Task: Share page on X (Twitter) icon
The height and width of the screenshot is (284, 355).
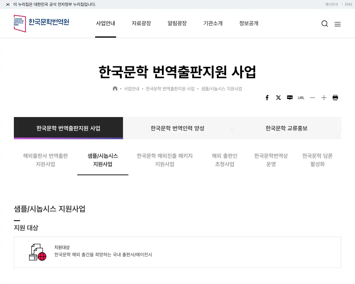Action: 278,98
